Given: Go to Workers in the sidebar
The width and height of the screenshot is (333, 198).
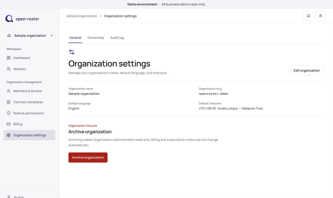Looking at the screenshot, I should tap(30, 69).
